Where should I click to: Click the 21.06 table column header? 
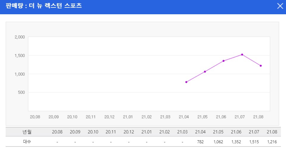236,132
